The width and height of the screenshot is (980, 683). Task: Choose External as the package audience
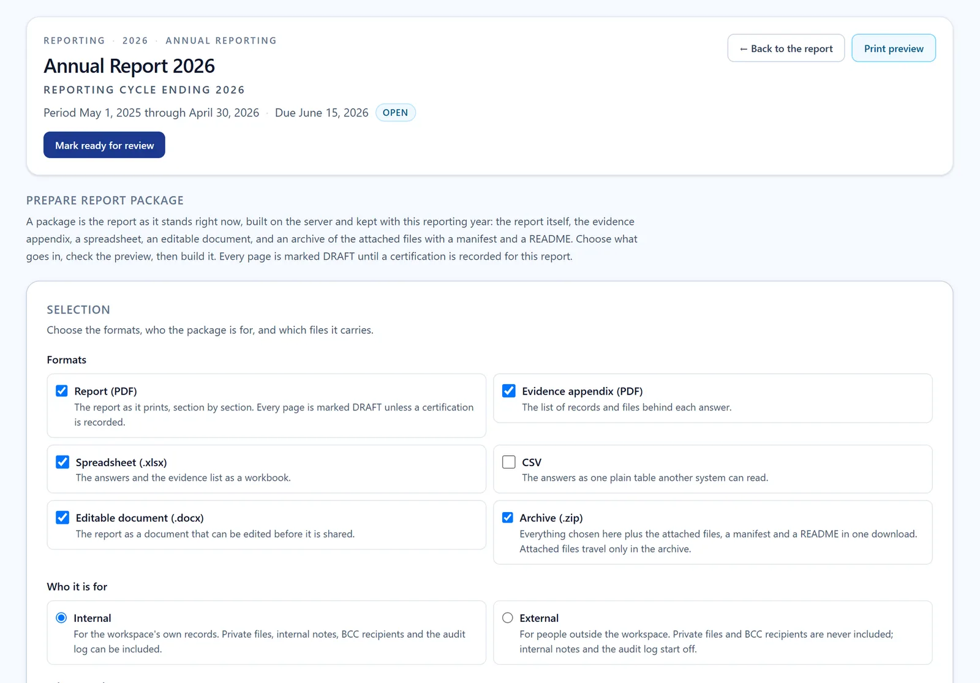pyautogui.click(x=508, y=617)
